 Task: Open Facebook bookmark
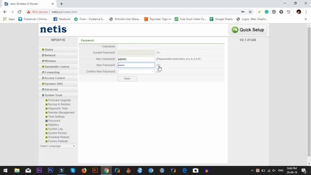tap(62, 19)
